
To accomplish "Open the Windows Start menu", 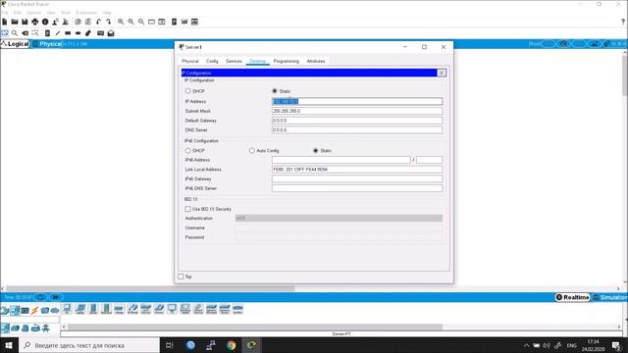I will point(9,345).
